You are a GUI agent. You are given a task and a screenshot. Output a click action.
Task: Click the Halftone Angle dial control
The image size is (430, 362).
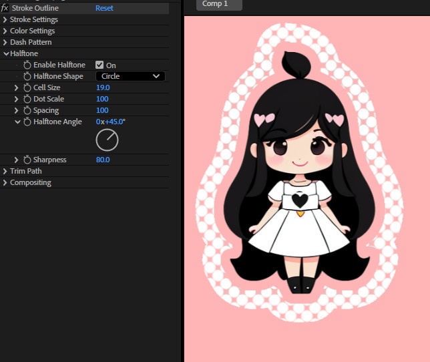(107, 140)
